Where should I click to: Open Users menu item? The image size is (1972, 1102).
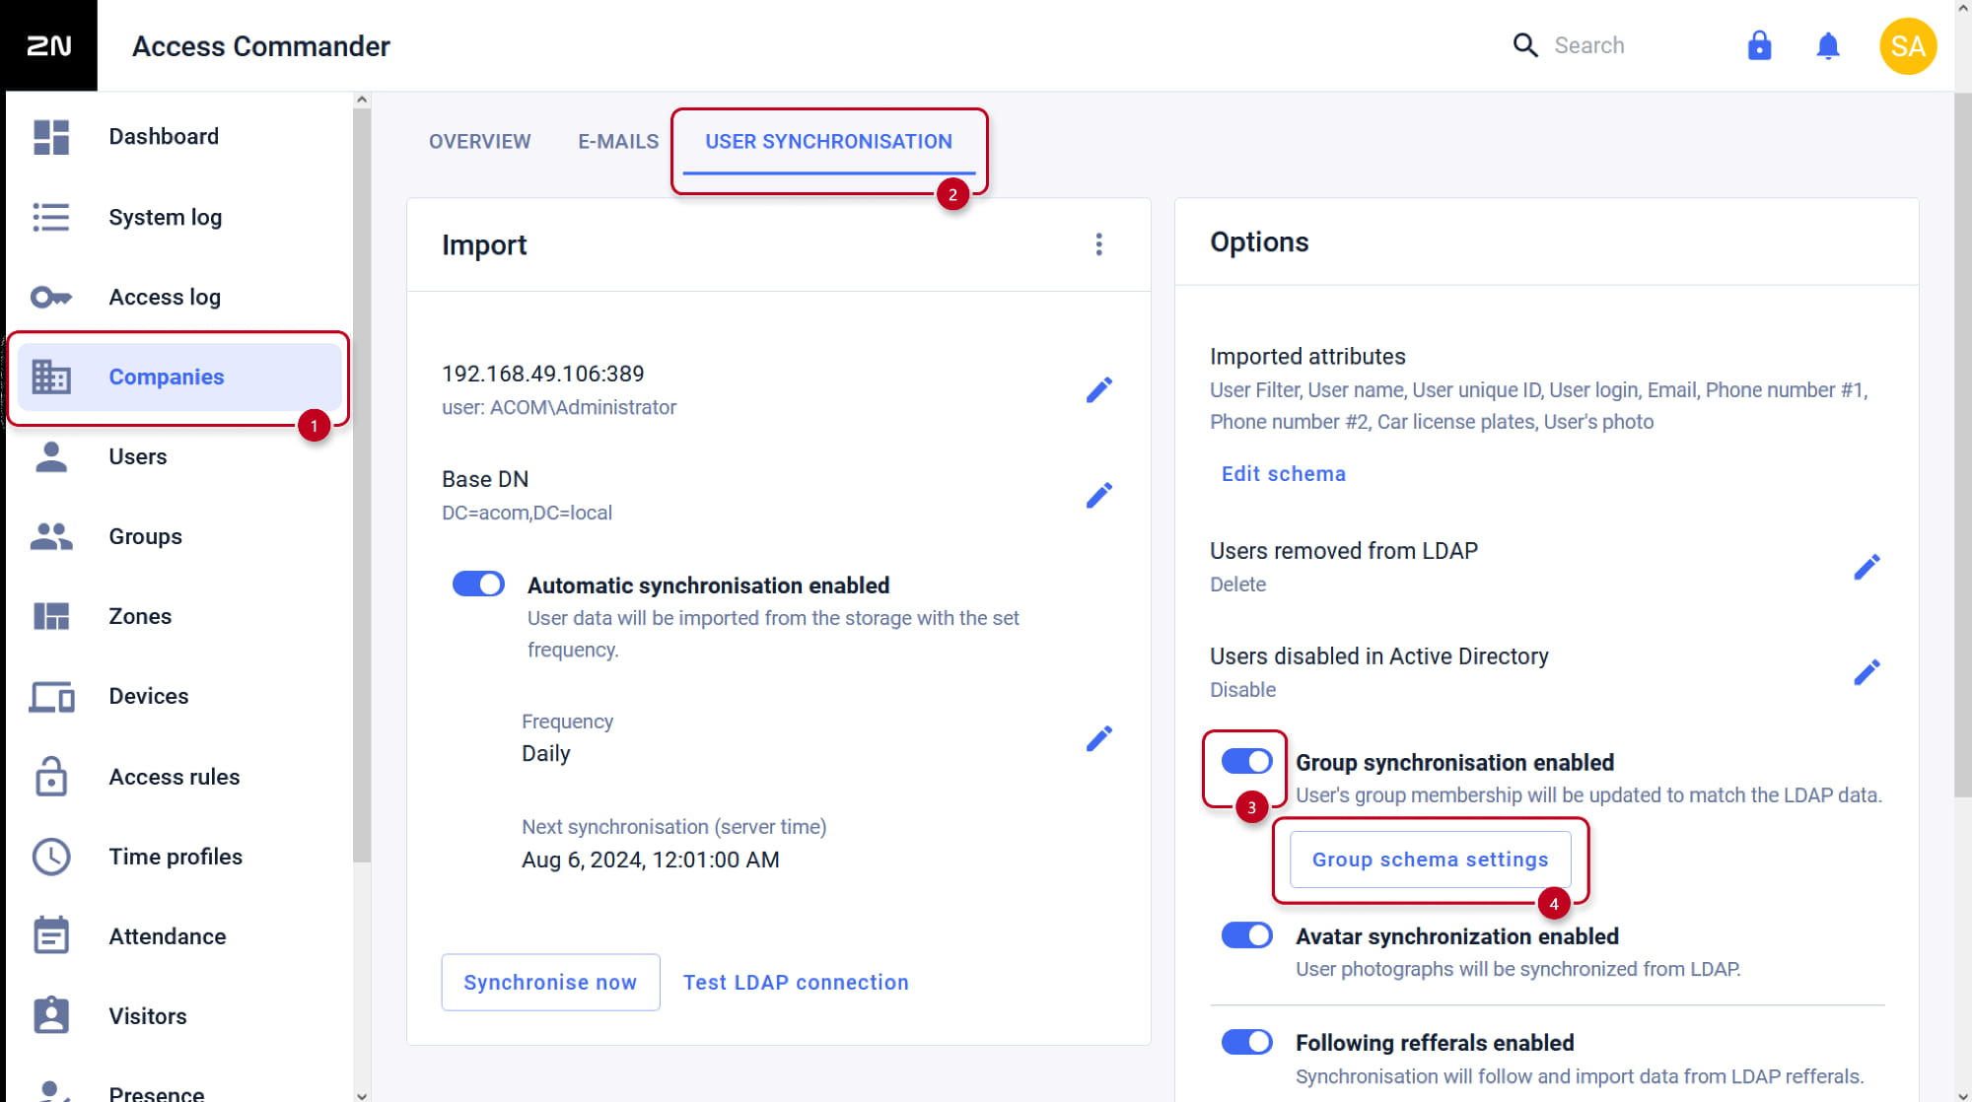click(x=179, y=456)
